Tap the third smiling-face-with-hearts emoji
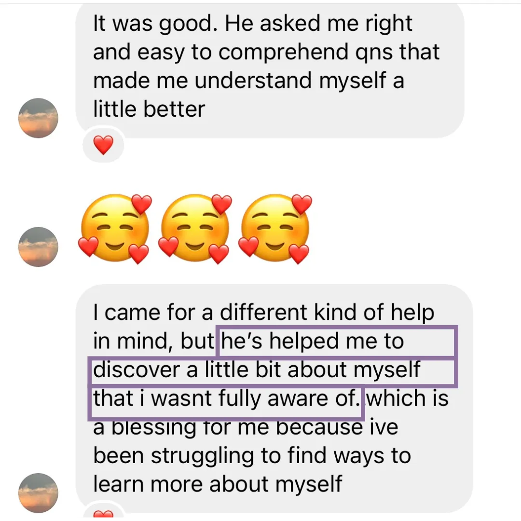The height and width of the screenshot is (521, 521). [x=275, y=229]
